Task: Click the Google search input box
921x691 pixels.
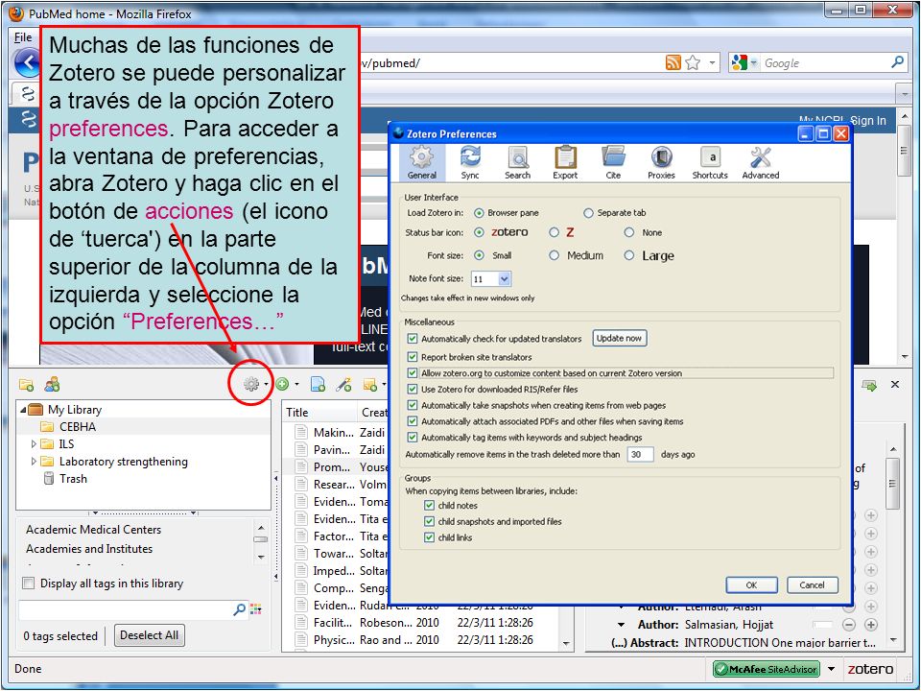Action: 826,63
